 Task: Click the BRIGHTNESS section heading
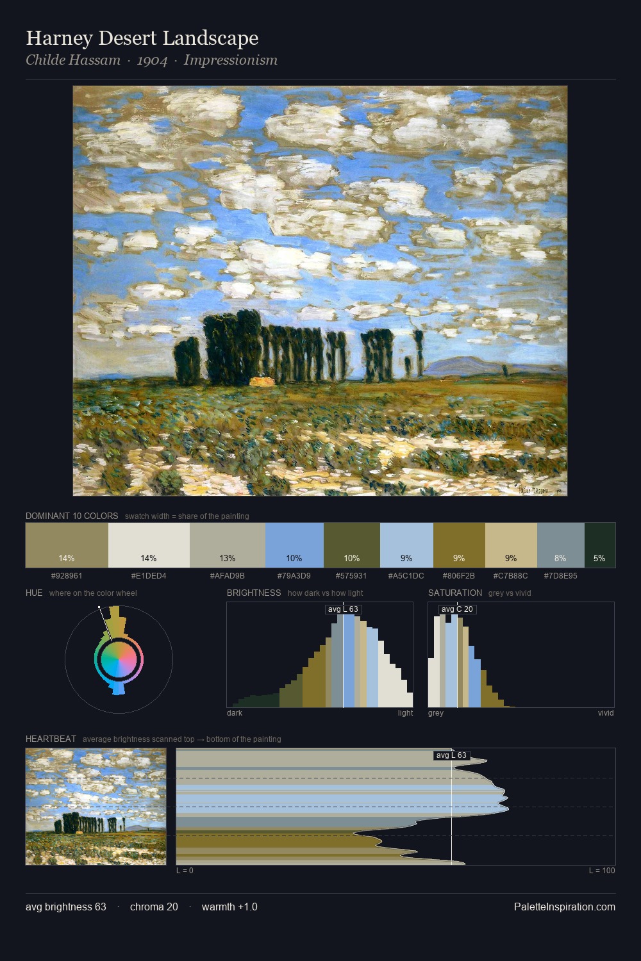(254, 593)
